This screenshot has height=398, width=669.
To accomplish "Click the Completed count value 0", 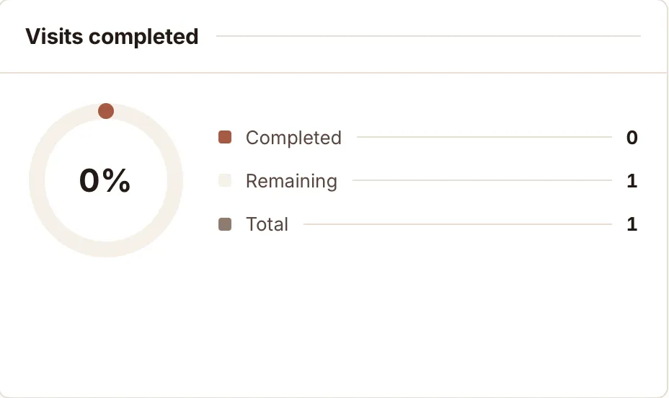I will pyautogui.click(x=632, y=138).
